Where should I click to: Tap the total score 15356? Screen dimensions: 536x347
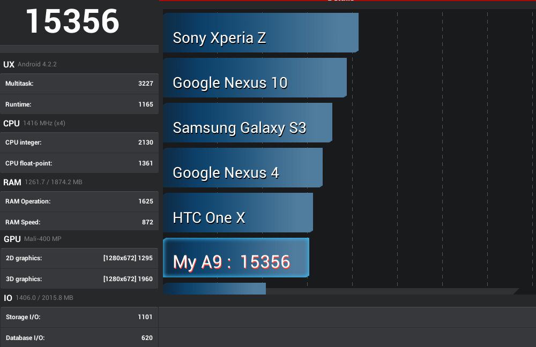[x=72, y=21]
